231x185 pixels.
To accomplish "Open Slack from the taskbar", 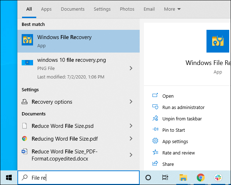I will point(218,178).
